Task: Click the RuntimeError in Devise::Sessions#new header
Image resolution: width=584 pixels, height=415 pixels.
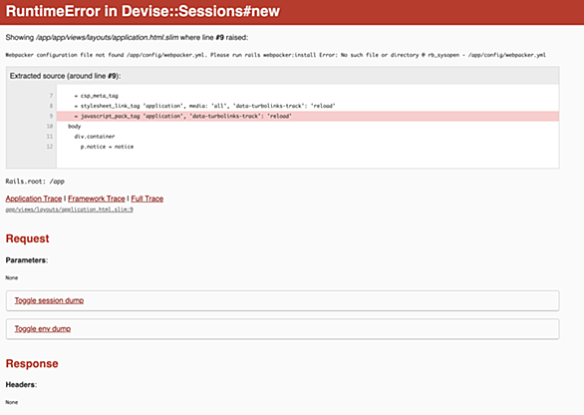Action: (x=143, y=11)
